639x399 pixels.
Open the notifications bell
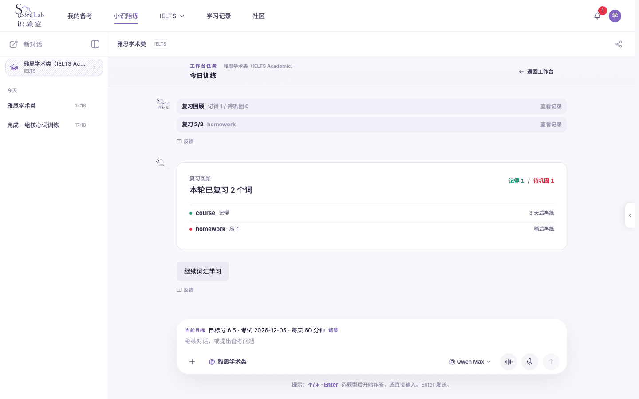coord(597,16)
